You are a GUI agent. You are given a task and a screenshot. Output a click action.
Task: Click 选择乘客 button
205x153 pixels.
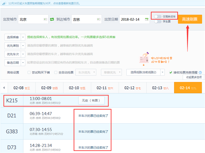13,37
